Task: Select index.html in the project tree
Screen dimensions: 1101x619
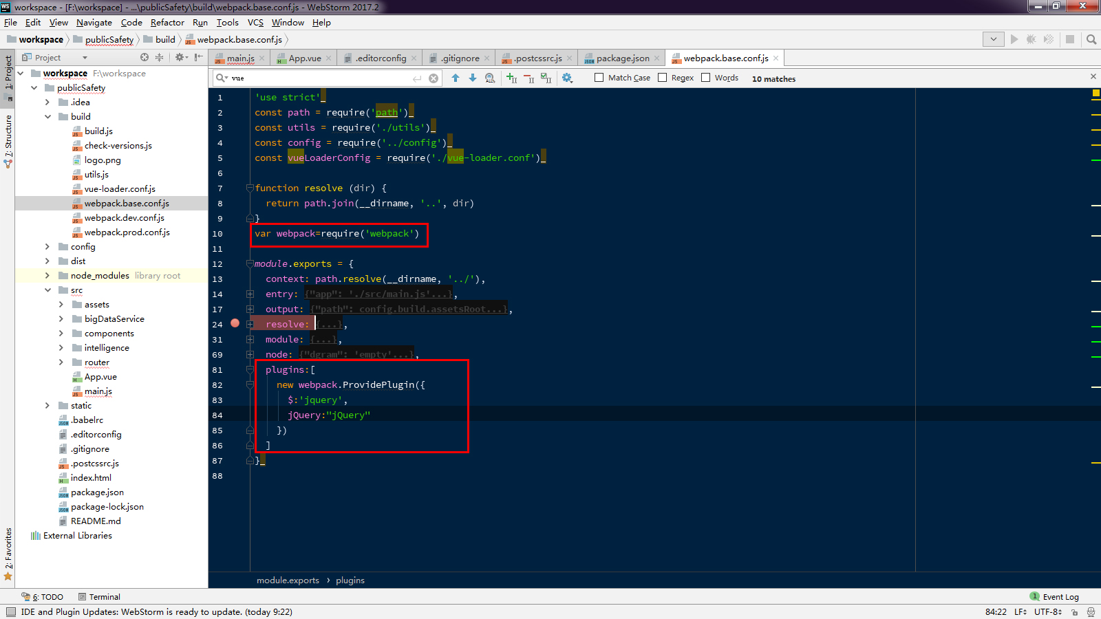Action: click(x=91, y=478)
